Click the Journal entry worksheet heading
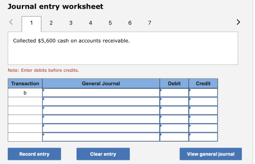Viewport: 255px width, 164px height. point(56,6)
